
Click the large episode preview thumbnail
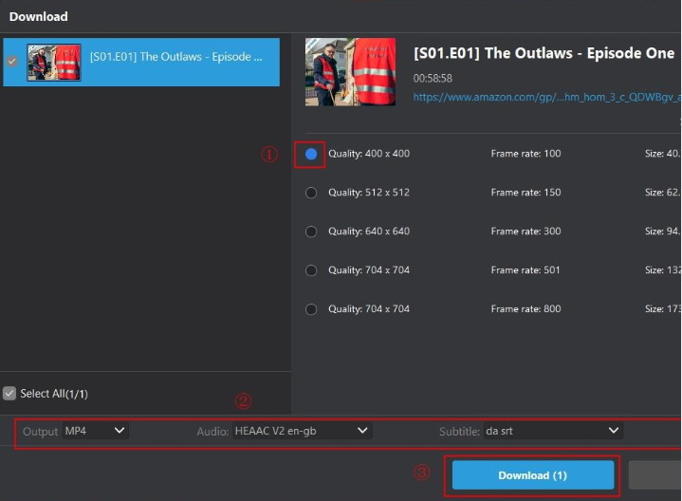click(x=350, y=72)
